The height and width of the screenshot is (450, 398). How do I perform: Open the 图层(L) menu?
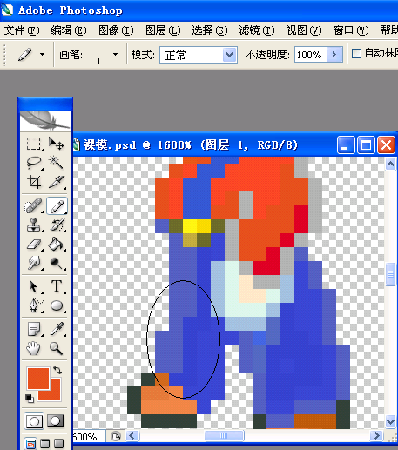[x=163, y=30]
